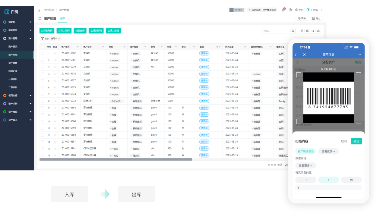Viewport: 386px width, 217px height.
Task: Open the 资产名称 column dropdown arrow
Action: click(103, 47)
